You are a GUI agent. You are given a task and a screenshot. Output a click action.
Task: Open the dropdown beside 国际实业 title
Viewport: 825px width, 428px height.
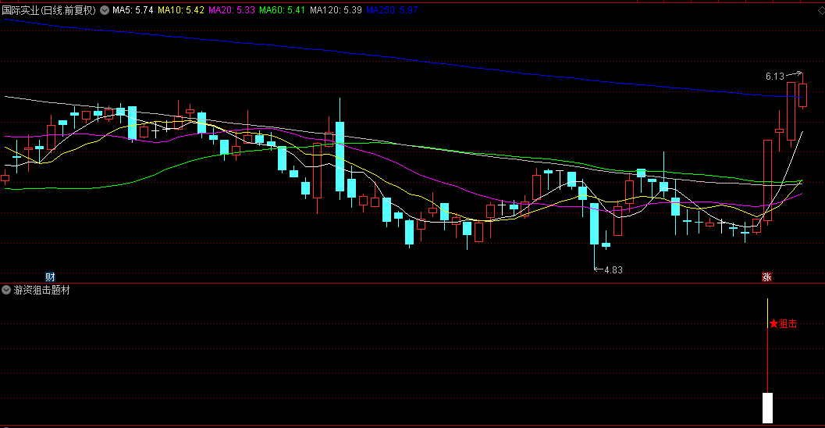(104, 10)
